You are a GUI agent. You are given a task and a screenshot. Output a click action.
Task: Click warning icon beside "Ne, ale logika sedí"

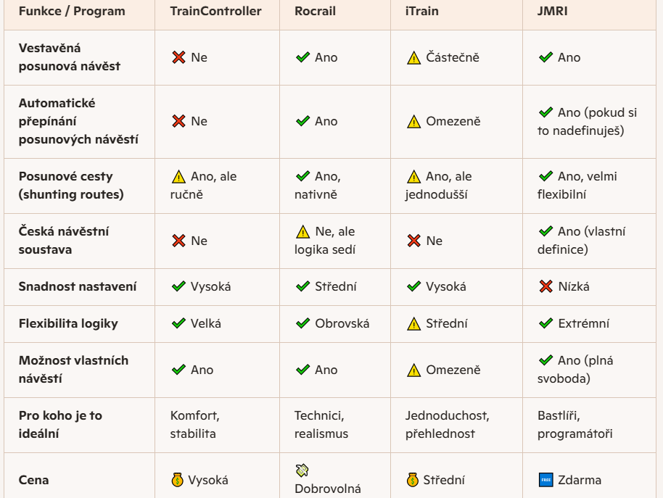click(x=302, y=232)
